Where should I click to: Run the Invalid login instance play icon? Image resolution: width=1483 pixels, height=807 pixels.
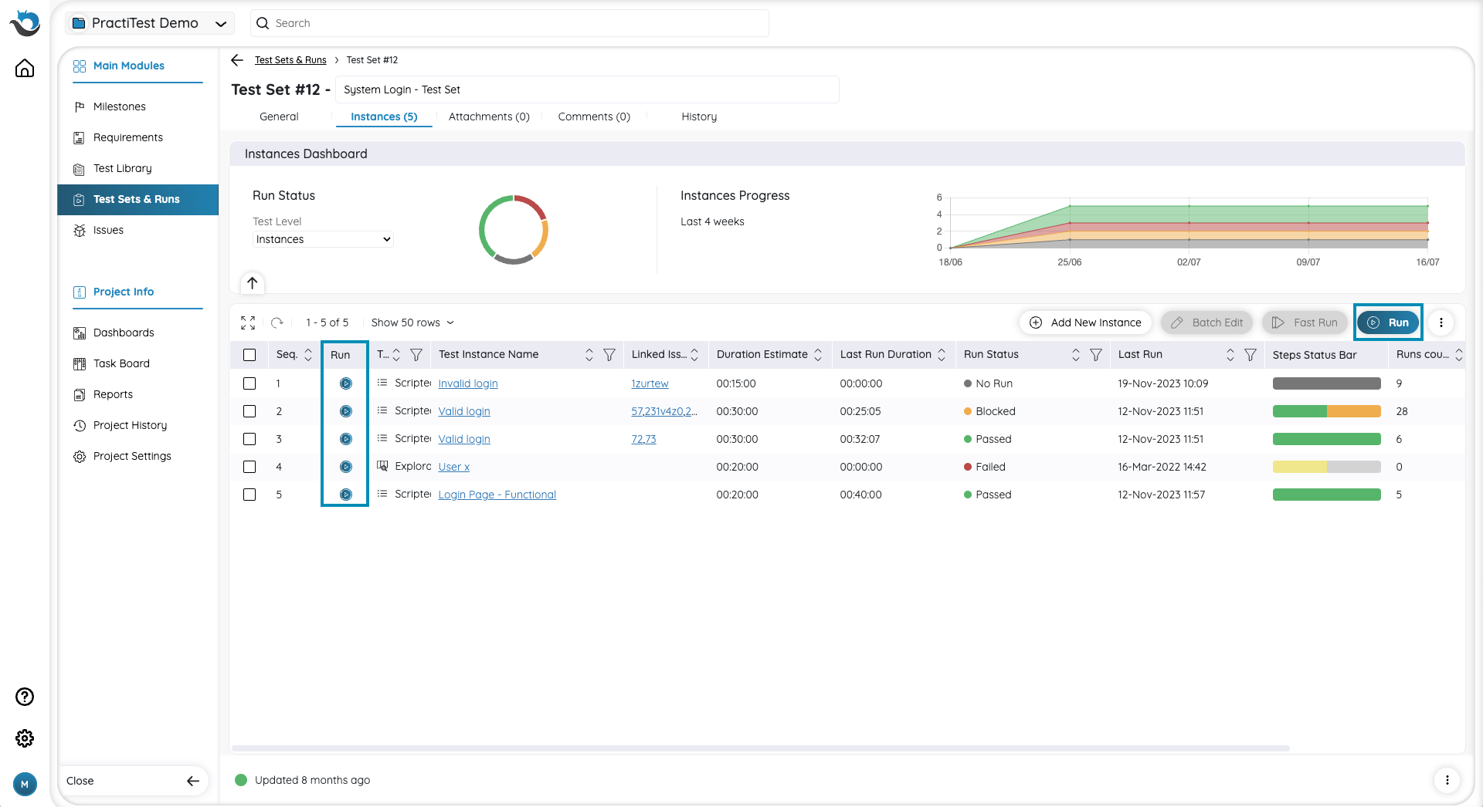pos(346,383)
